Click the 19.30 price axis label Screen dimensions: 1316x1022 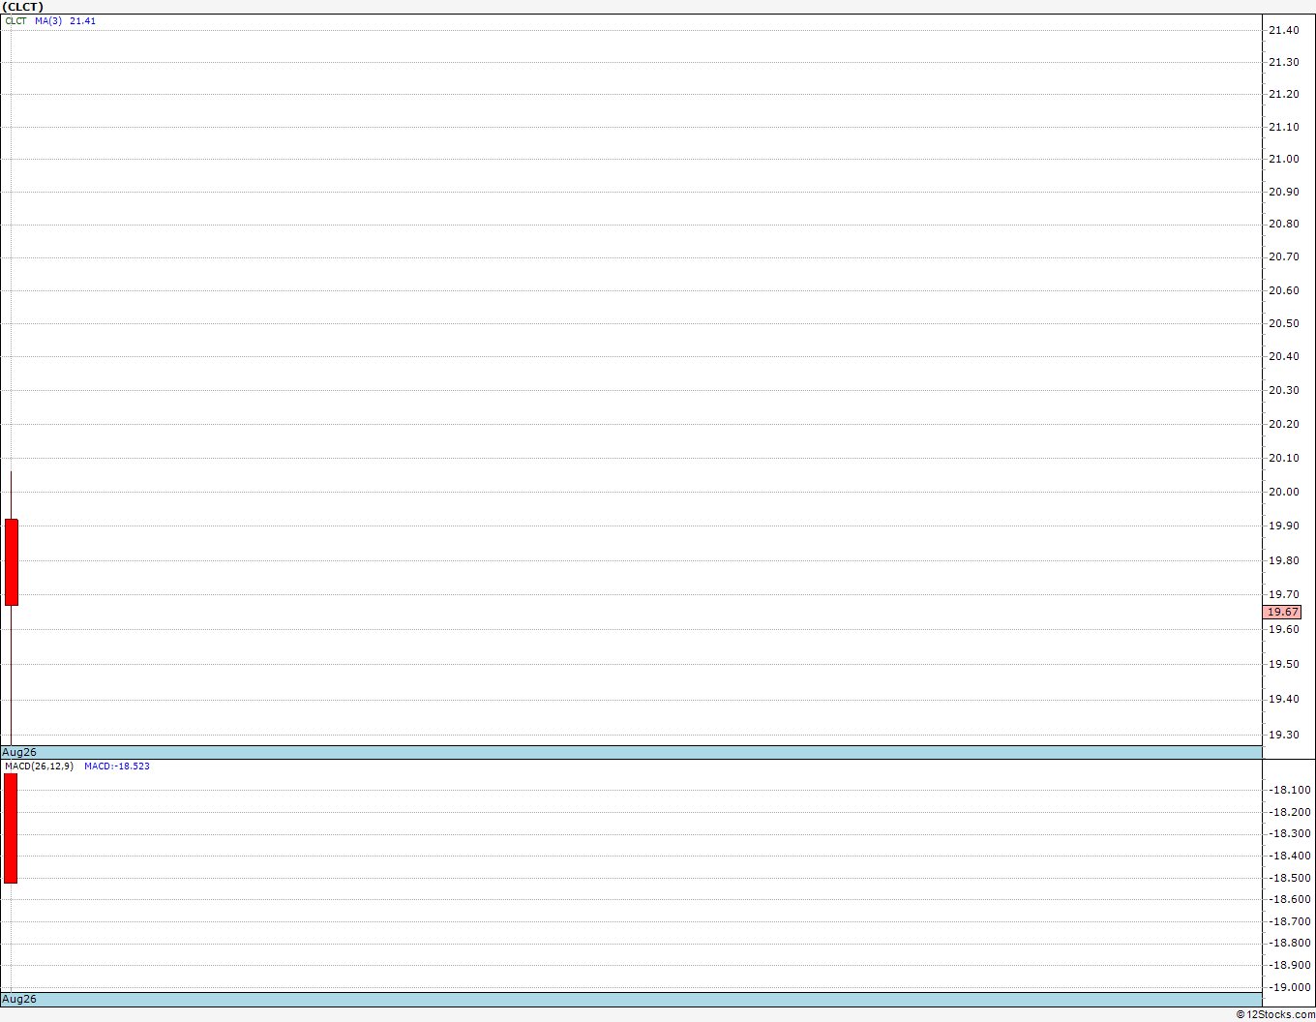pyautogui.click(x=1283, y=735)
